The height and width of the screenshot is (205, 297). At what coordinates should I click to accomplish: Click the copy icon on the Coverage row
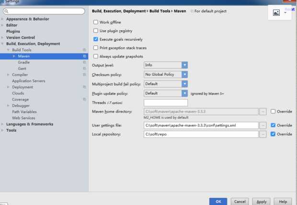[x=84, y=99]
